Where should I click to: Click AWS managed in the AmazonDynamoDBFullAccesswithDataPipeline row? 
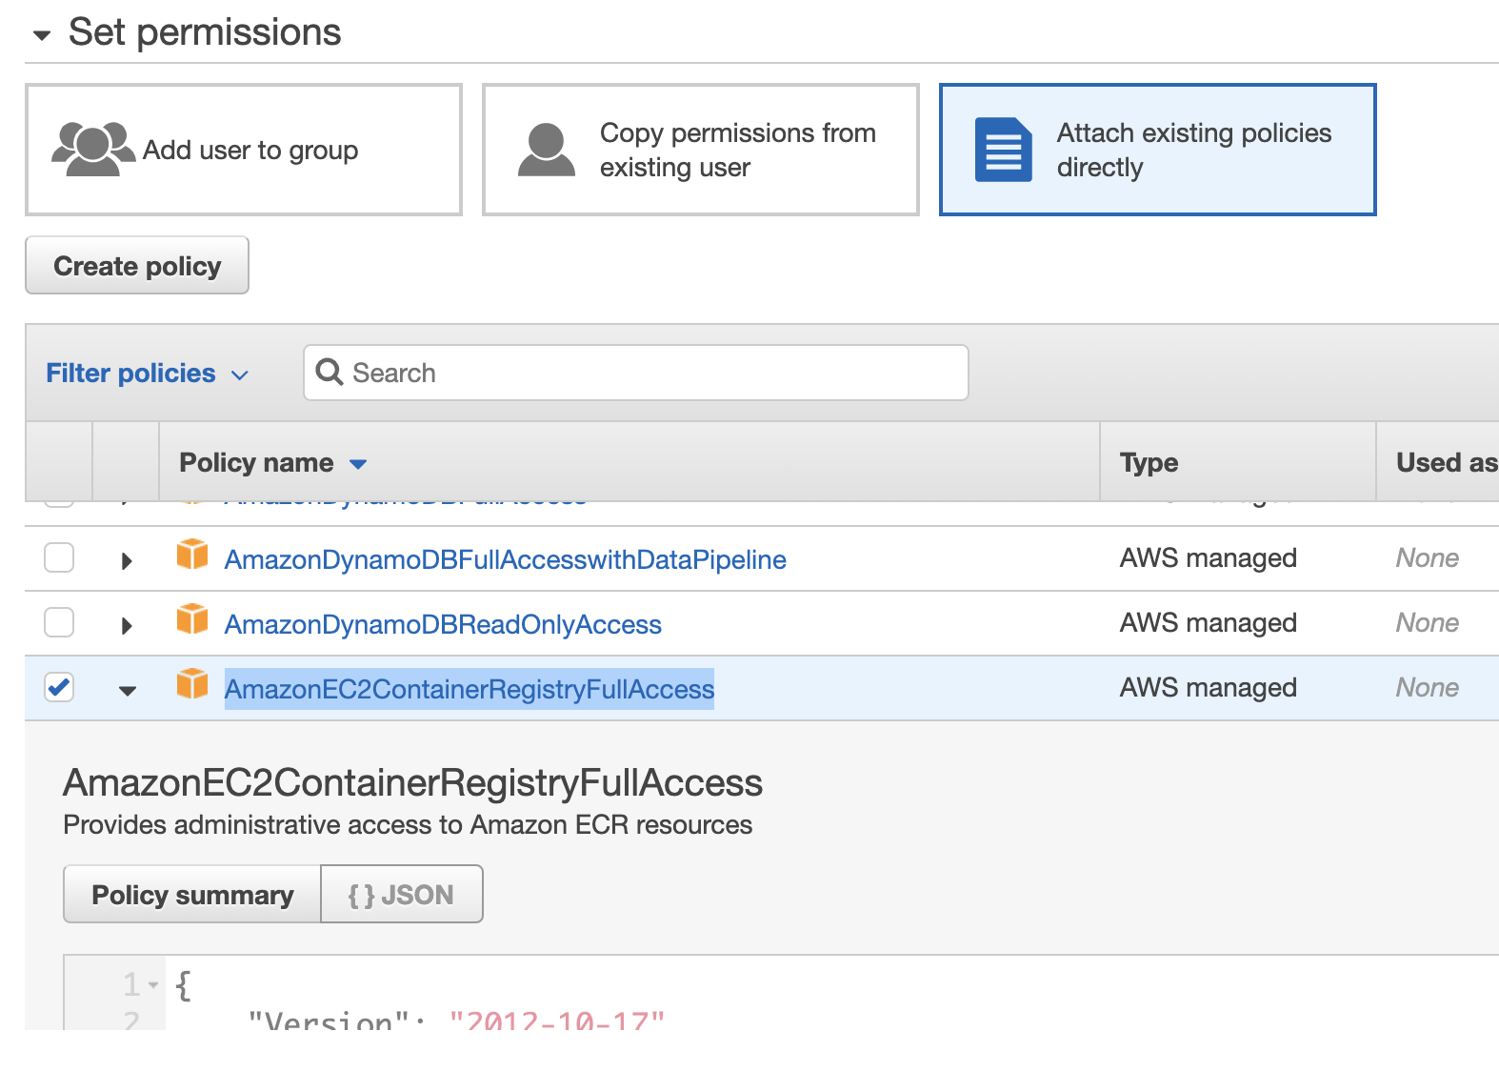1208,557
